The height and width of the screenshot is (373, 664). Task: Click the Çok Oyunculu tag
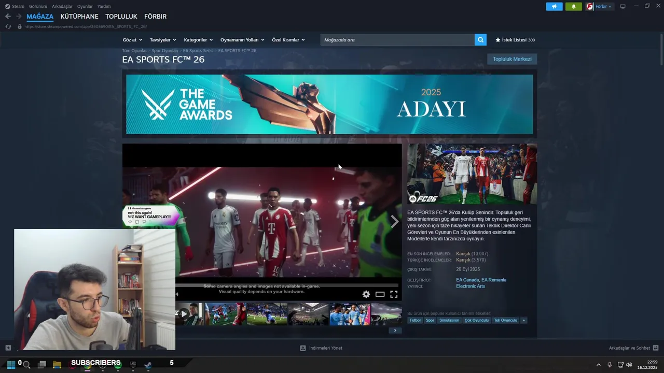[477, 320]
